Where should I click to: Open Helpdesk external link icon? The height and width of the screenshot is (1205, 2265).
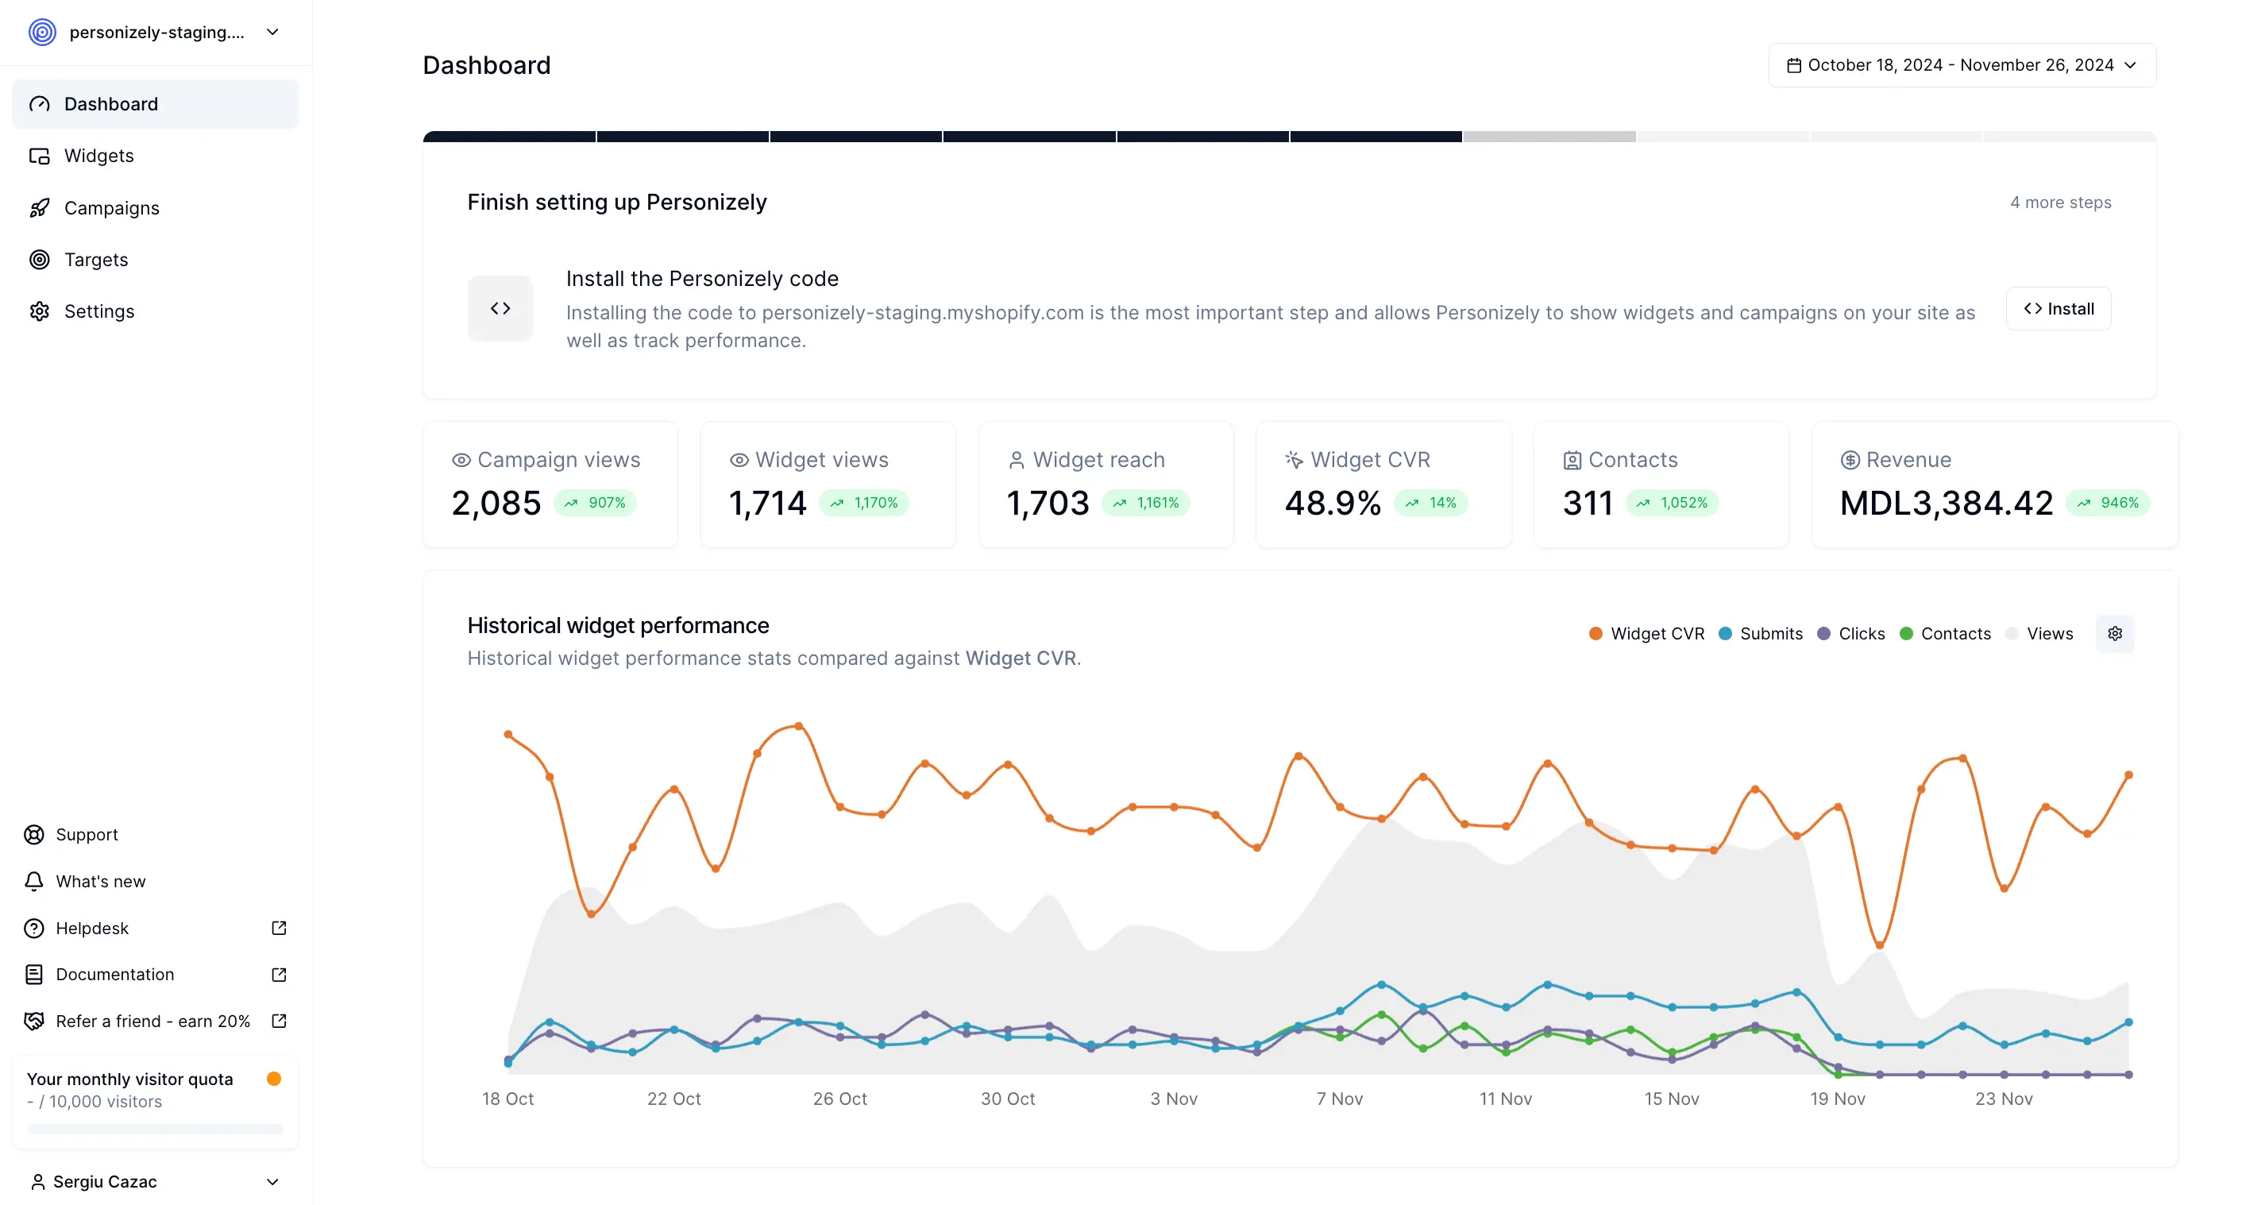(x=279, y=928)
